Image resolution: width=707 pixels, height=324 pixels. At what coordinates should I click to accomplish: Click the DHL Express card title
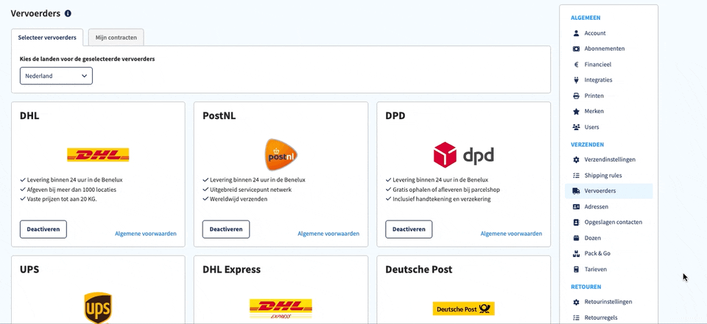coord(232,270)
